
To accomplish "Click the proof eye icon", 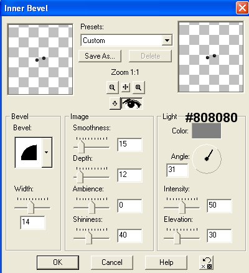I will tap(132, 103).
